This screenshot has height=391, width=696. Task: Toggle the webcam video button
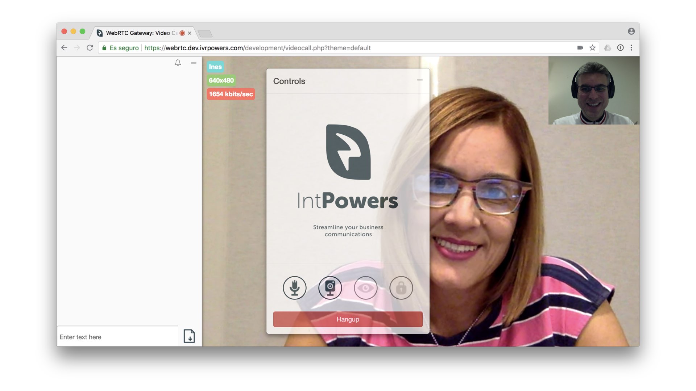[x=330, y=288]
